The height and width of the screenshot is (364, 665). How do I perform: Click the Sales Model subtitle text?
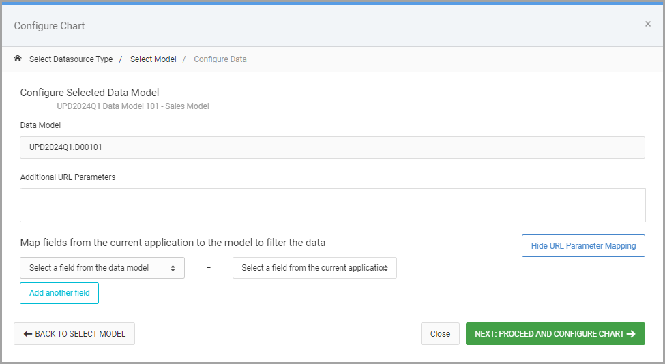click(x=187, y=106)
